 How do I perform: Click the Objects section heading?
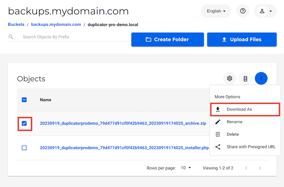point(31,79)
